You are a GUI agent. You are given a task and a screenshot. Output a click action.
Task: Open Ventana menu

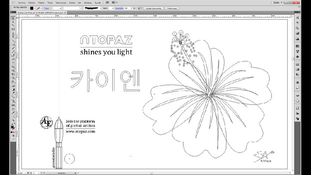pyautogui.click(x=87, y=3)
